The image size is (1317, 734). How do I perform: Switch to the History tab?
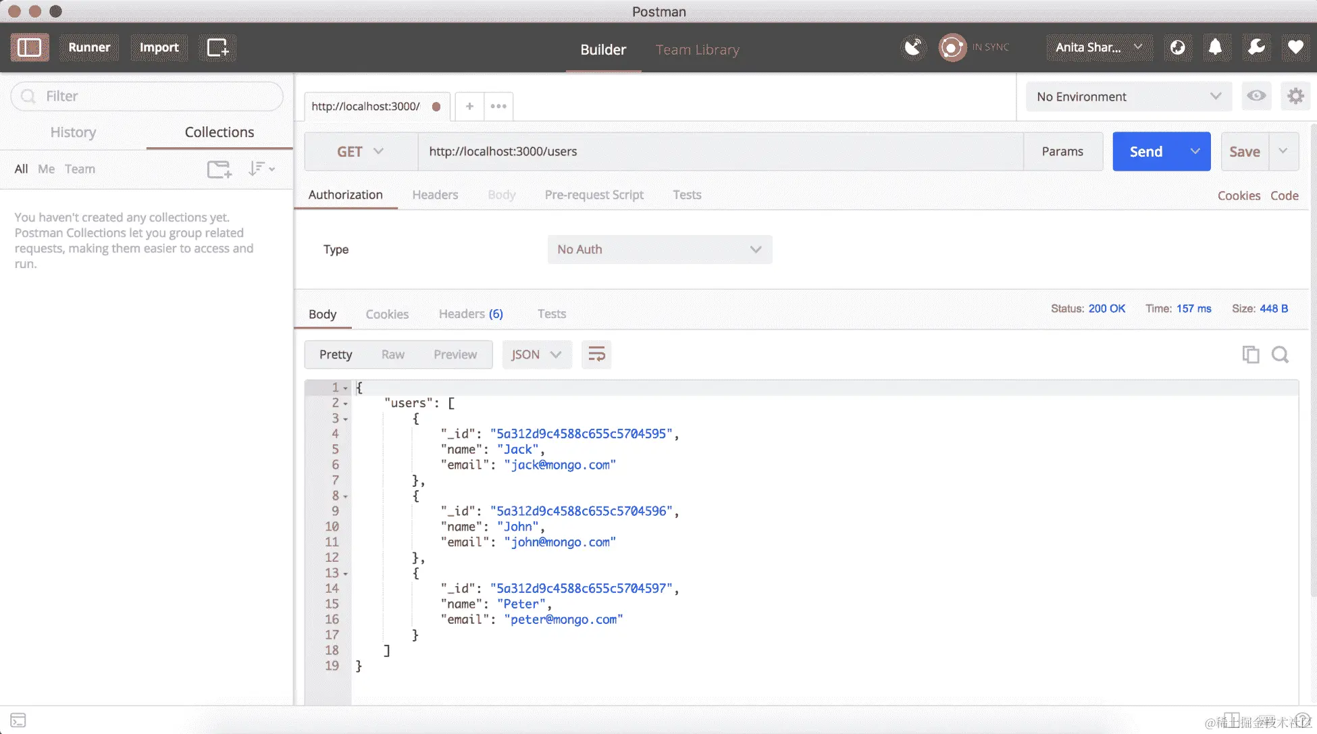click(73, 132)
